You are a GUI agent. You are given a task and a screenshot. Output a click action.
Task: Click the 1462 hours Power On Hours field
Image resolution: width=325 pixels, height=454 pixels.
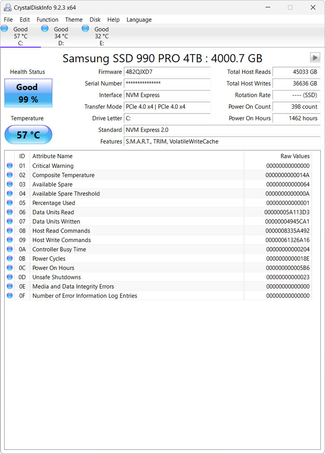[296, 118]
